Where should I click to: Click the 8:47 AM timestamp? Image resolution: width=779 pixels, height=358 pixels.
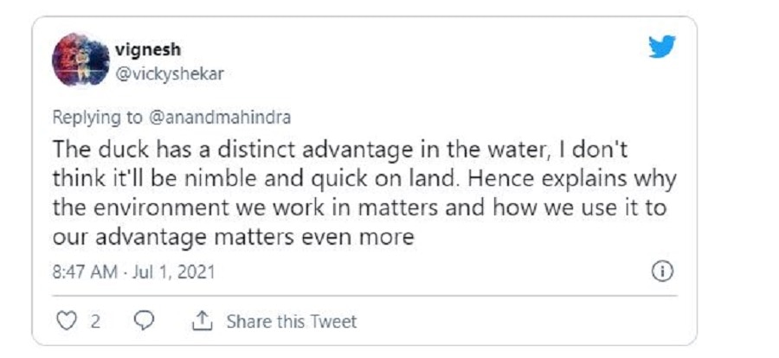click(85, 272)
